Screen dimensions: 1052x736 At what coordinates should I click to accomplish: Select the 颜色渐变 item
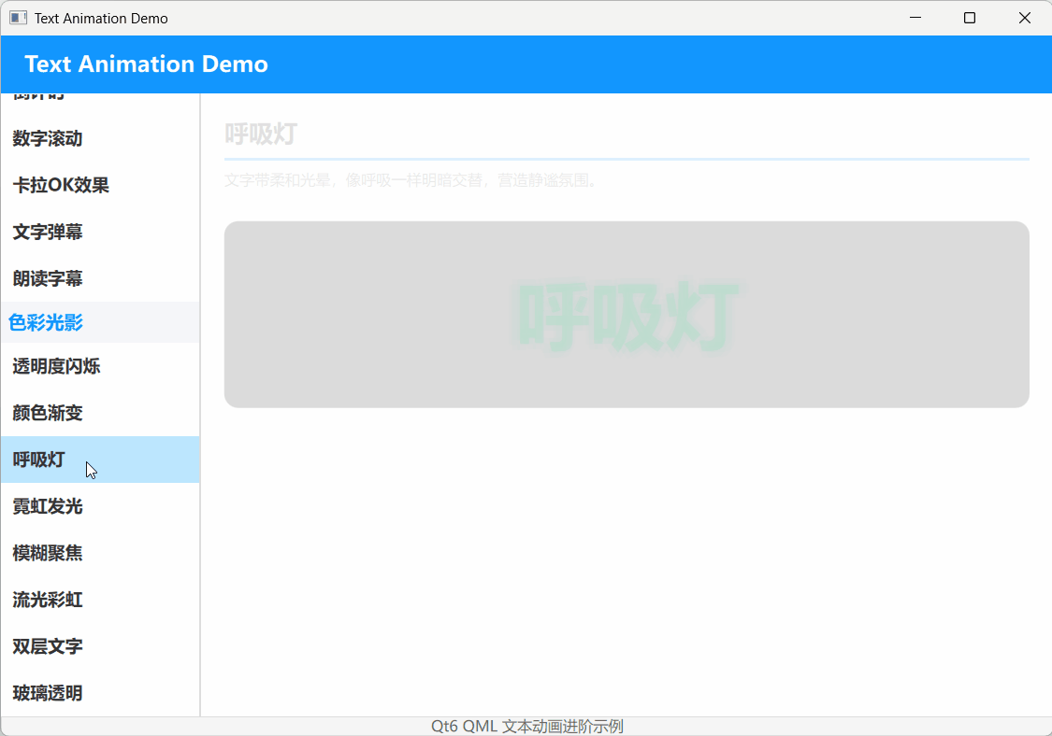coord(100,413)
